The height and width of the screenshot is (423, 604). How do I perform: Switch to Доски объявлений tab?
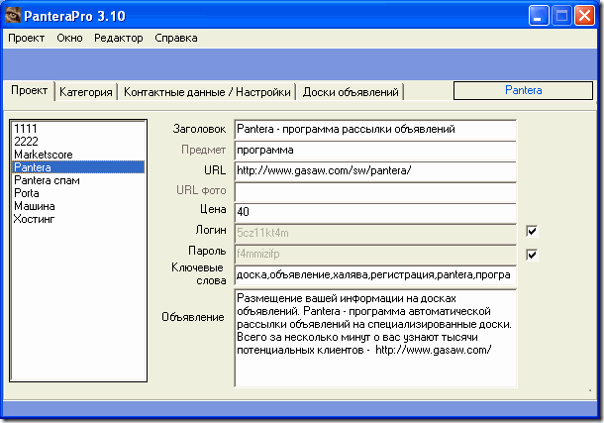pyautogui.click(x=351, y=92)
